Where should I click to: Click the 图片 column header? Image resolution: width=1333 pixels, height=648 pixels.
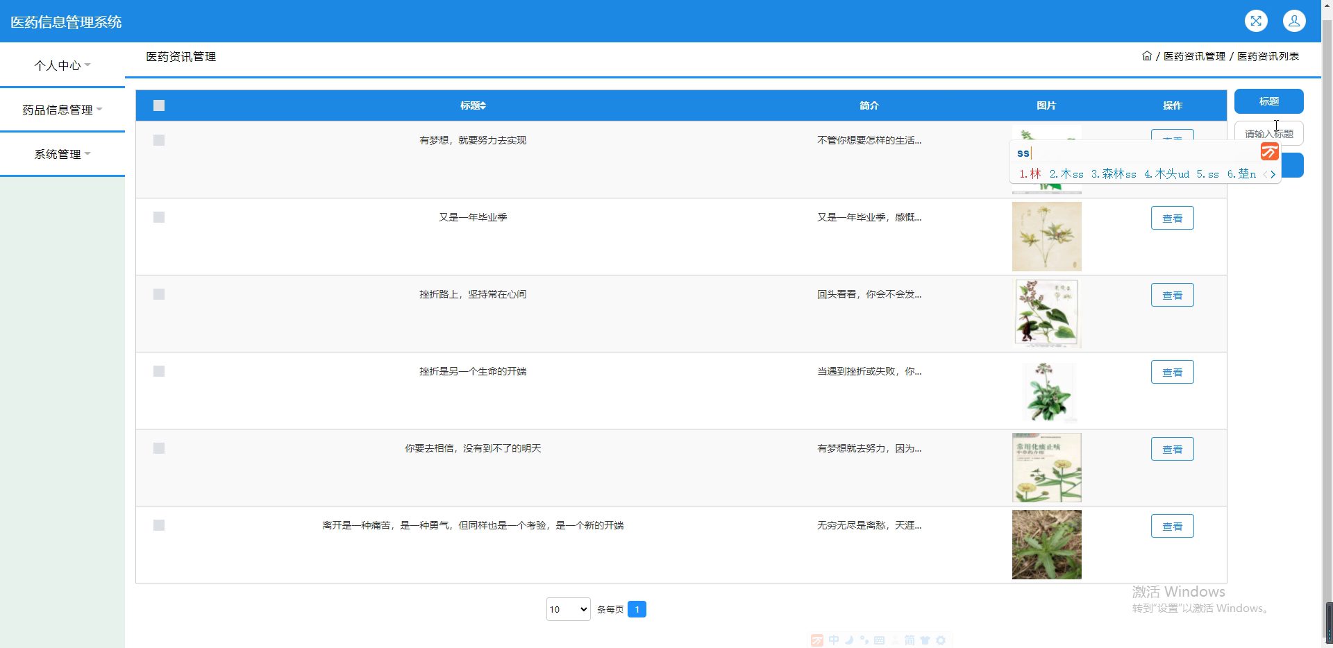1046,105
